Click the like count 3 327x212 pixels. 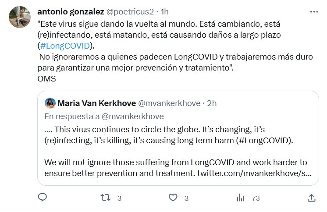pos(186,198)
